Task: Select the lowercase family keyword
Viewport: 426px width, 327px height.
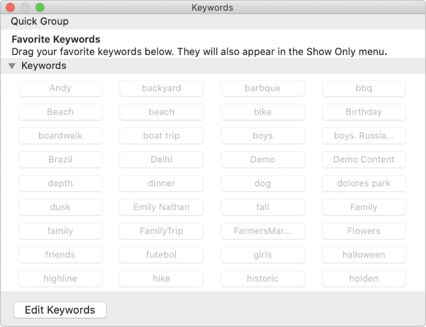Action: [60, 231]
